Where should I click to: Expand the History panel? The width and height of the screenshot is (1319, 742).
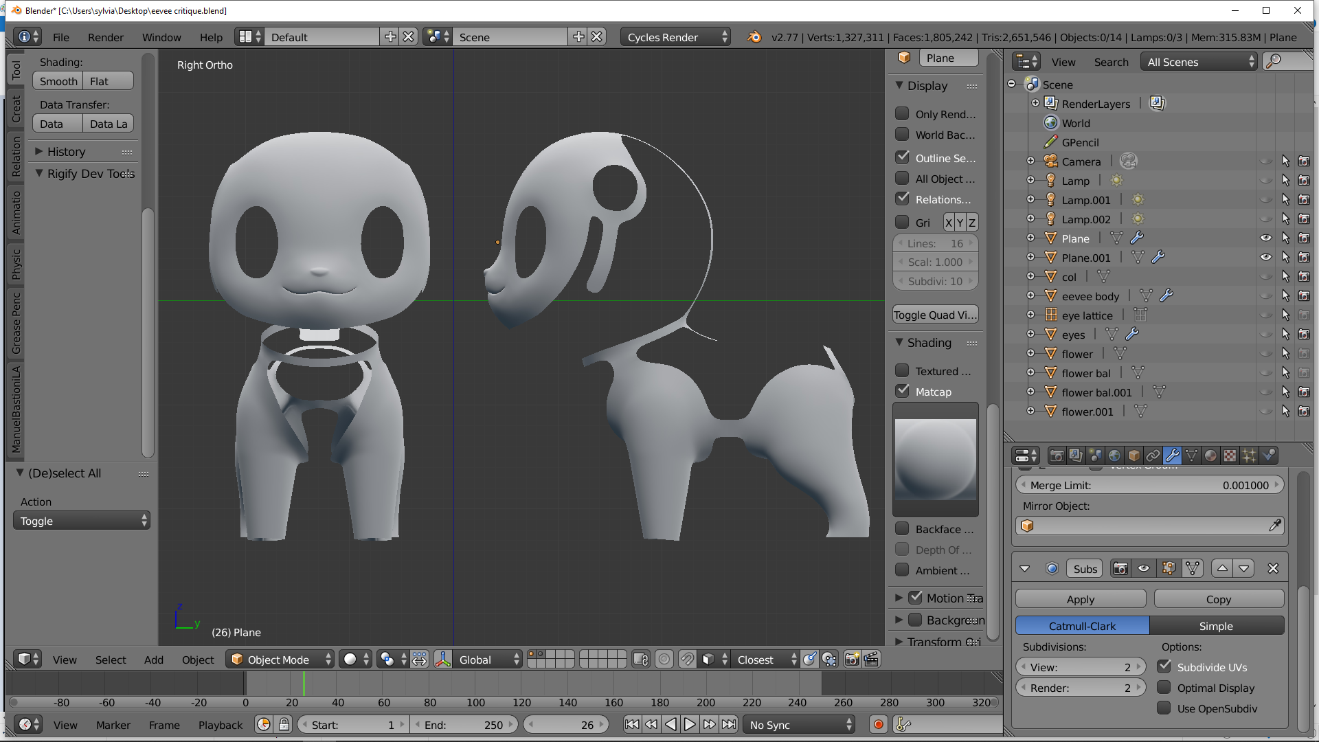coord(66,152)
